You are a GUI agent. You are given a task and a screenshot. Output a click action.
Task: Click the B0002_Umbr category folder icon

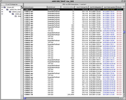point(10,12)
